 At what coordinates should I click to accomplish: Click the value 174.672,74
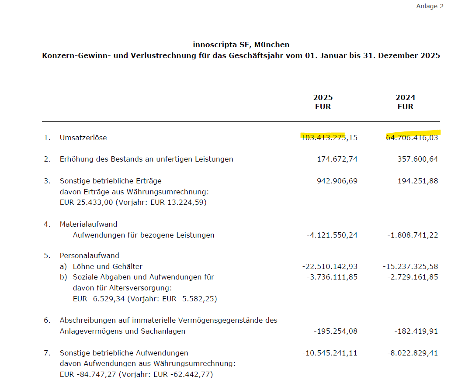click(337, 159)
